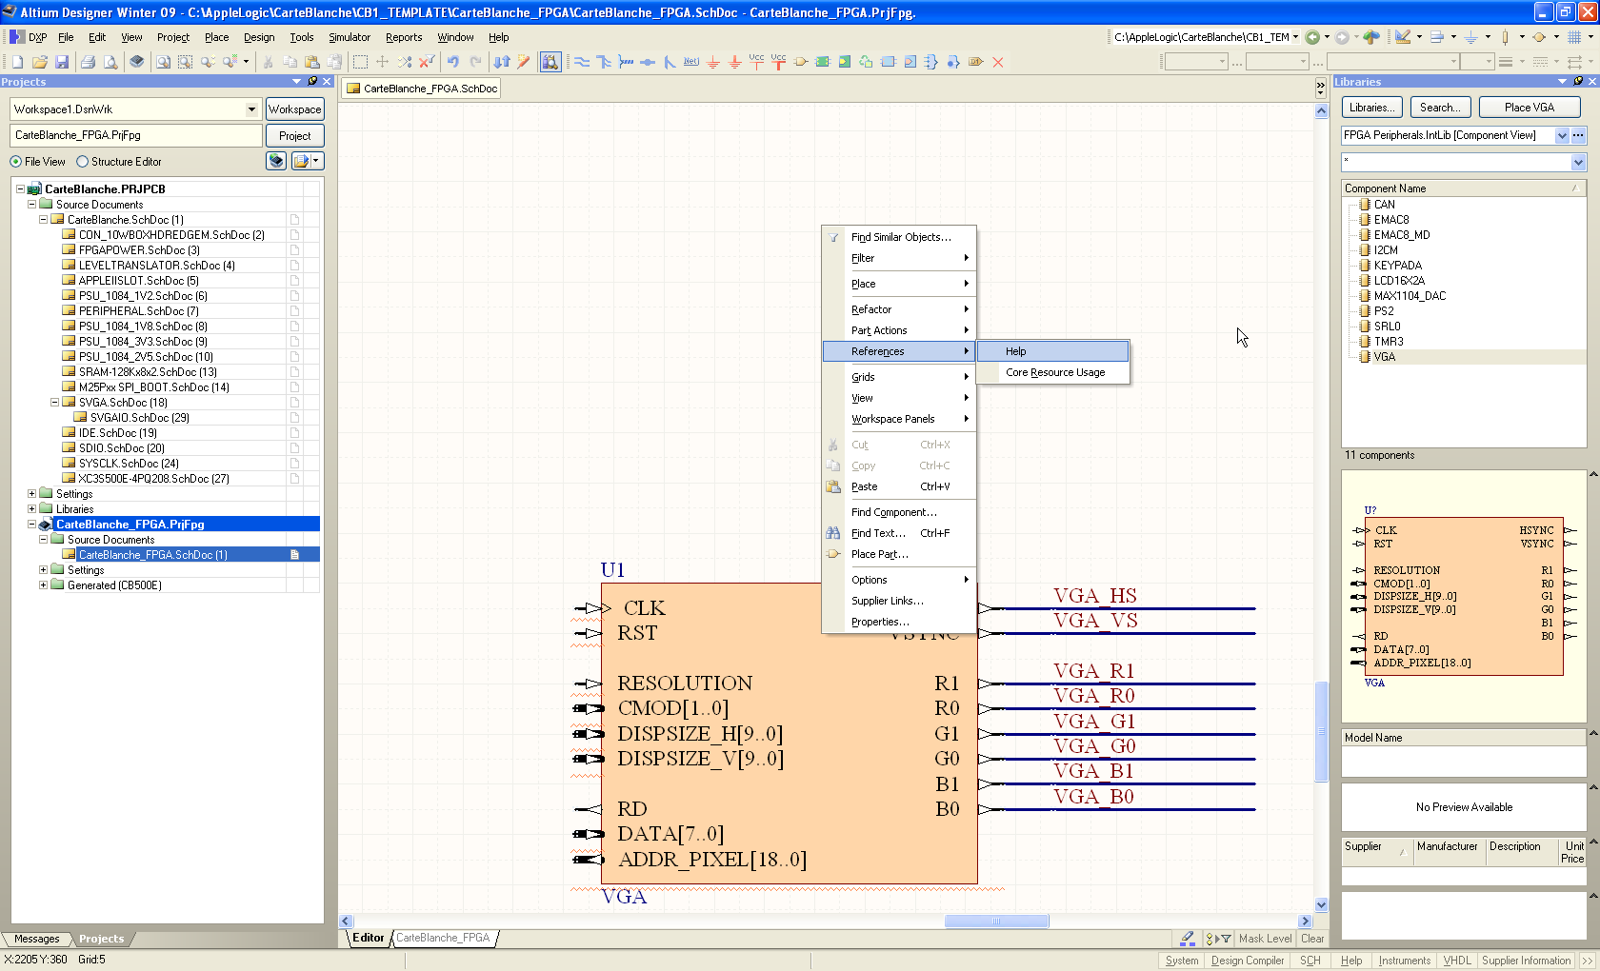Collapse the CarteBlanche.PRJPCB project node
This screenshot has height=971, width=1600.
pyautogui.click(x=20, y=189)
